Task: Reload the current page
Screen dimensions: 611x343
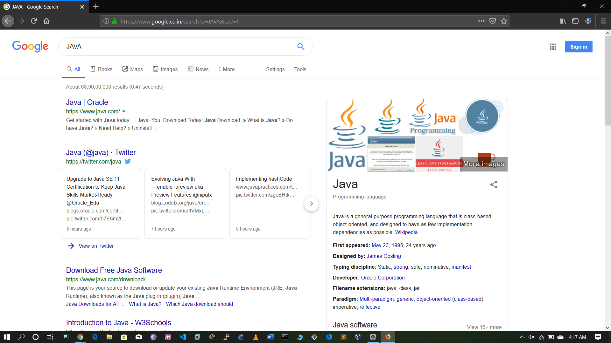Action: (34, 21)
